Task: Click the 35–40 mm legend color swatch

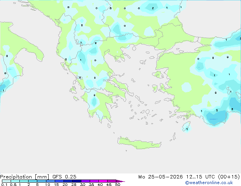Action: click(94, 181)
